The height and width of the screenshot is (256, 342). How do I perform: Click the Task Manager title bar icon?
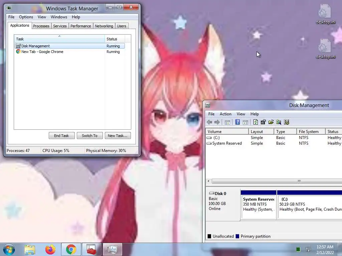(9, 8)
